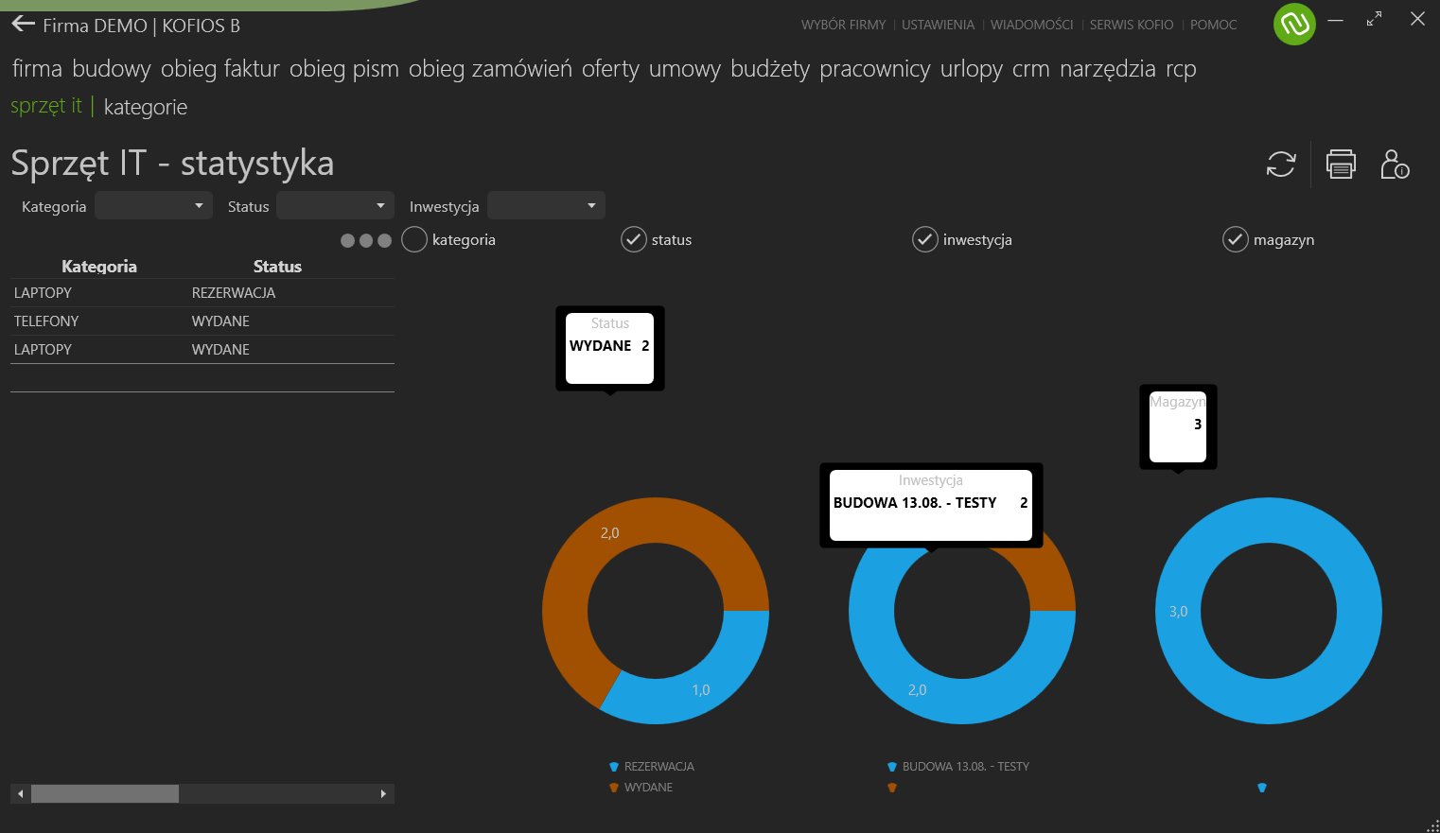Viewport: 1440px width, 833px height.
Task: Click the orange inwestycja legend marker
Action: click(x=892, y=788)
